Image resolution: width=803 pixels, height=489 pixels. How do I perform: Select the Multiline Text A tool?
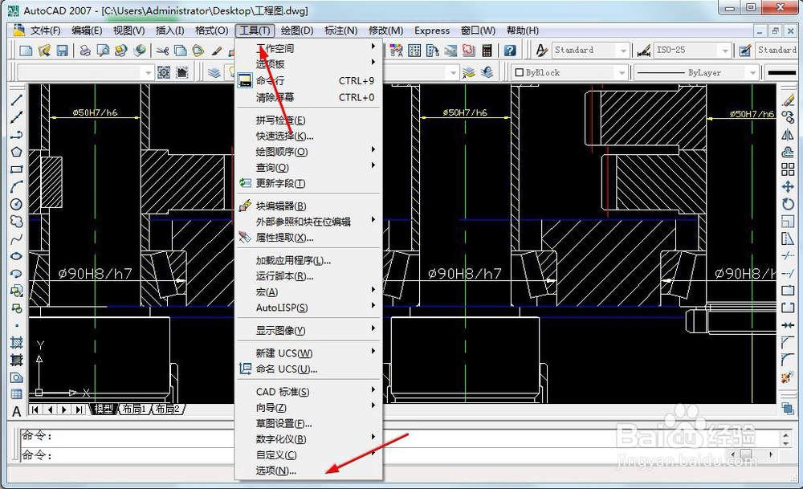coord(16,411)
